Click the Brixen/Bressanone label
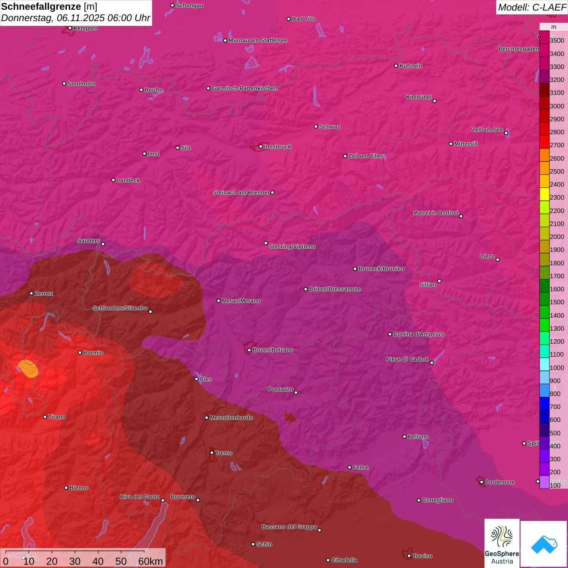The height and width of the screenshot is (568, 568). point(335,289)
